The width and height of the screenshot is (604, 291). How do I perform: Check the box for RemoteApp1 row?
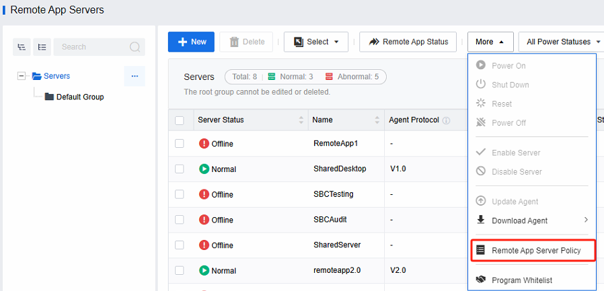[180, 143]
